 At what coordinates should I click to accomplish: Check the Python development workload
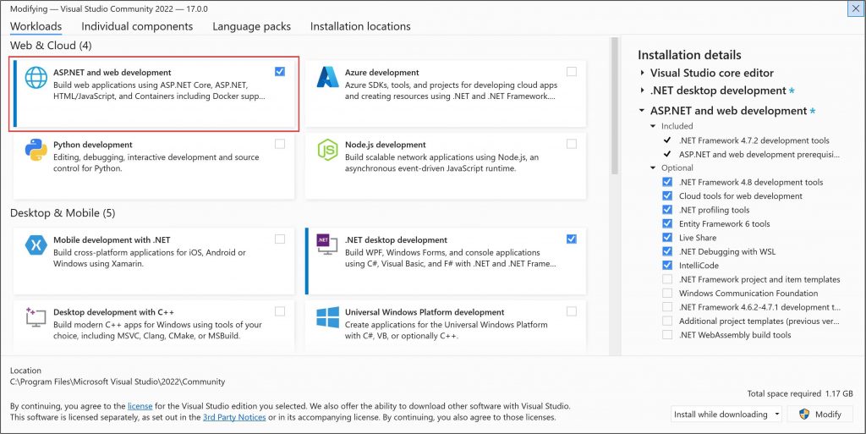(x=280, y=144)
